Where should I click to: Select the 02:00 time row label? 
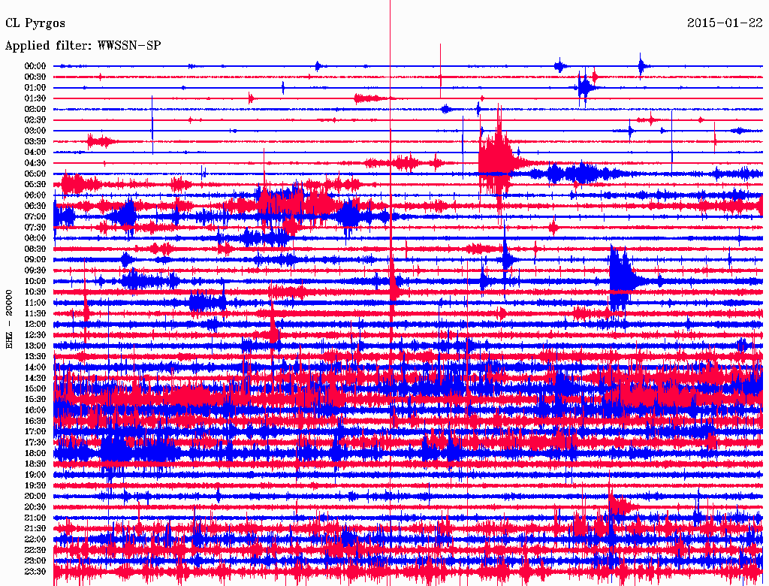[x=35, y=110]
